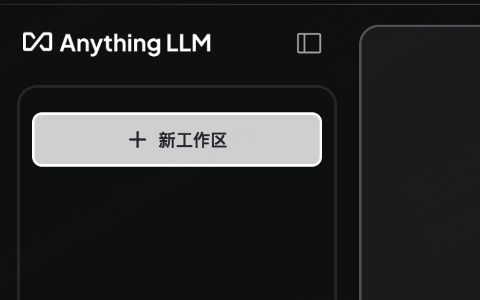This screenshot has height=300, width=480.
Task: Click blank space below 新工作区 button
Action: coord(177,233)
